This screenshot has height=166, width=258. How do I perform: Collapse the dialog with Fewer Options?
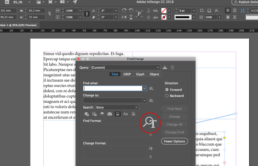tap(174, 141)
